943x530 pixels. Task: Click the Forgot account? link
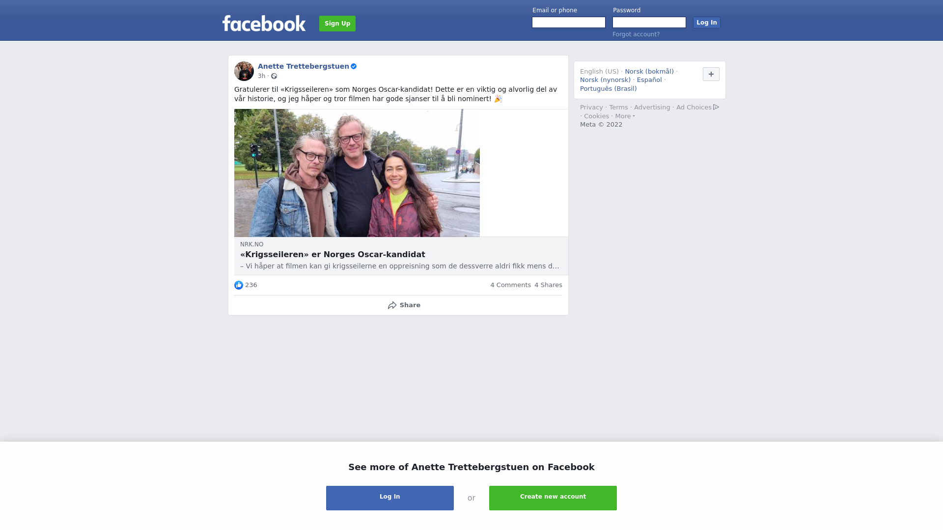pos(636,34)
